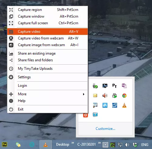Click the webcam video capture icon
The image size is (152, 149).
(11, 38)
